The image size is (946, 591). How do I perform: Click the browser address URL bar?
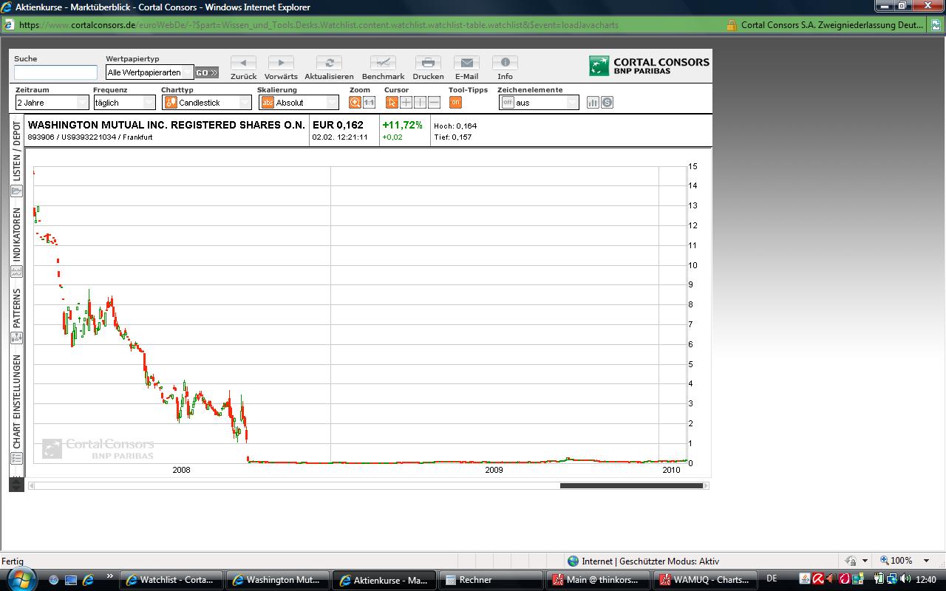pyautogui.click(x=362, y=24)
